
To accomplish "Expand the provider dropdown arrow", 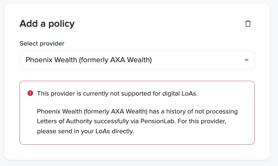I will [246, 60].
